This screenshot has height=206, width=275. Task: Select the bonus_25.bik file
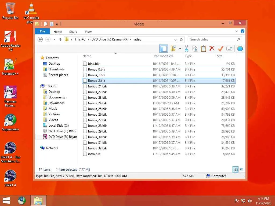point(158,109)
